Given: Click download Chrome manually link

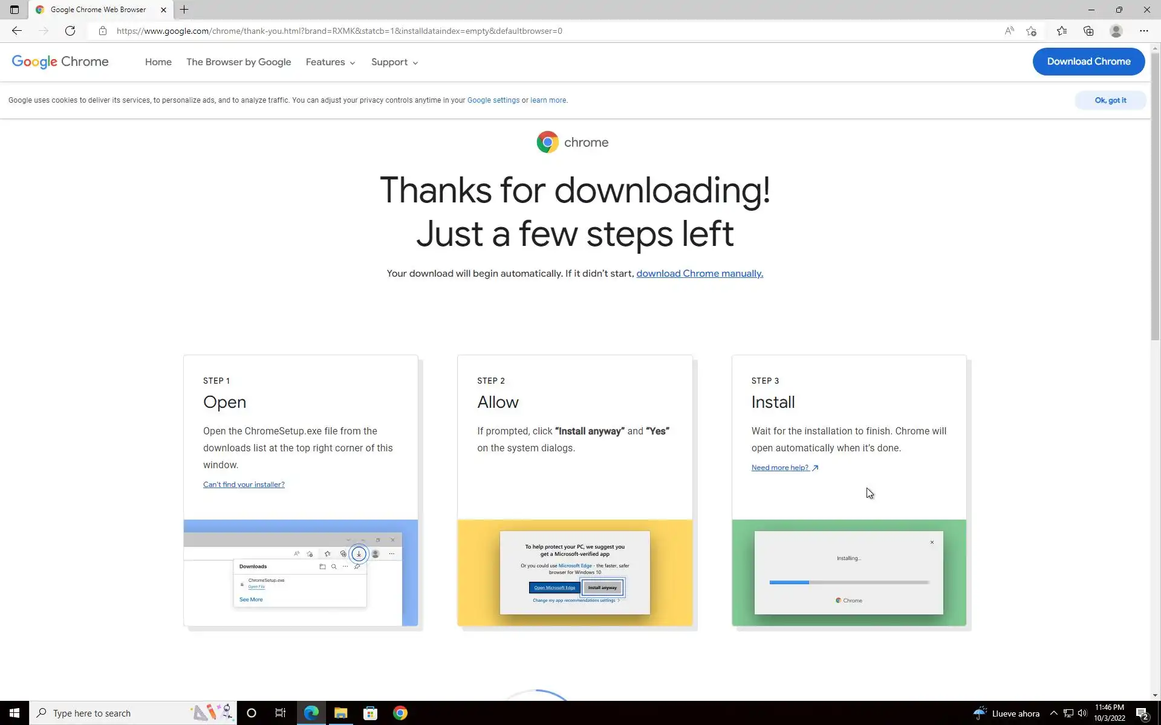Looking at the screenshot, I should point(700,274).
